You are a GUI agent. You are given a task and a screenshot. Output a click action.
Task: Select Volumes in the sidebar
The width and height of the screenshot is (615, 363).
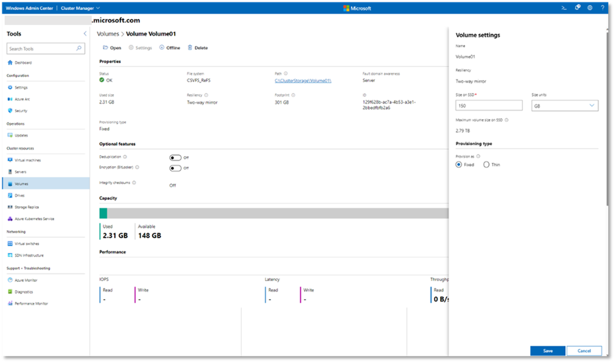coord(46,183)
